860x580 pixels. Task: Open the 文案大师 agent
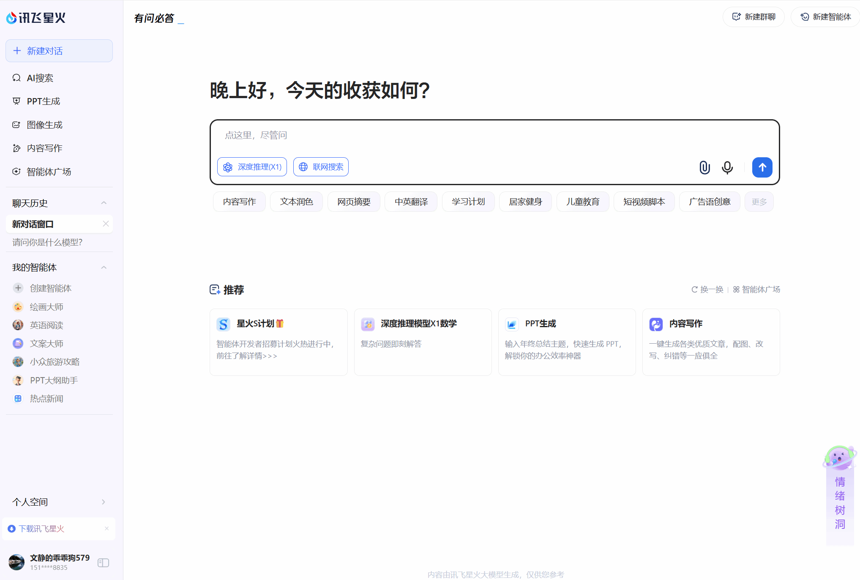(46, 344)
